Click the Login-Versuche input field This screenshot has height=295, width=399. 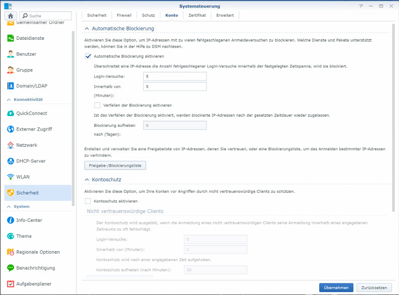pyautogui.click(x=174, y=76)
